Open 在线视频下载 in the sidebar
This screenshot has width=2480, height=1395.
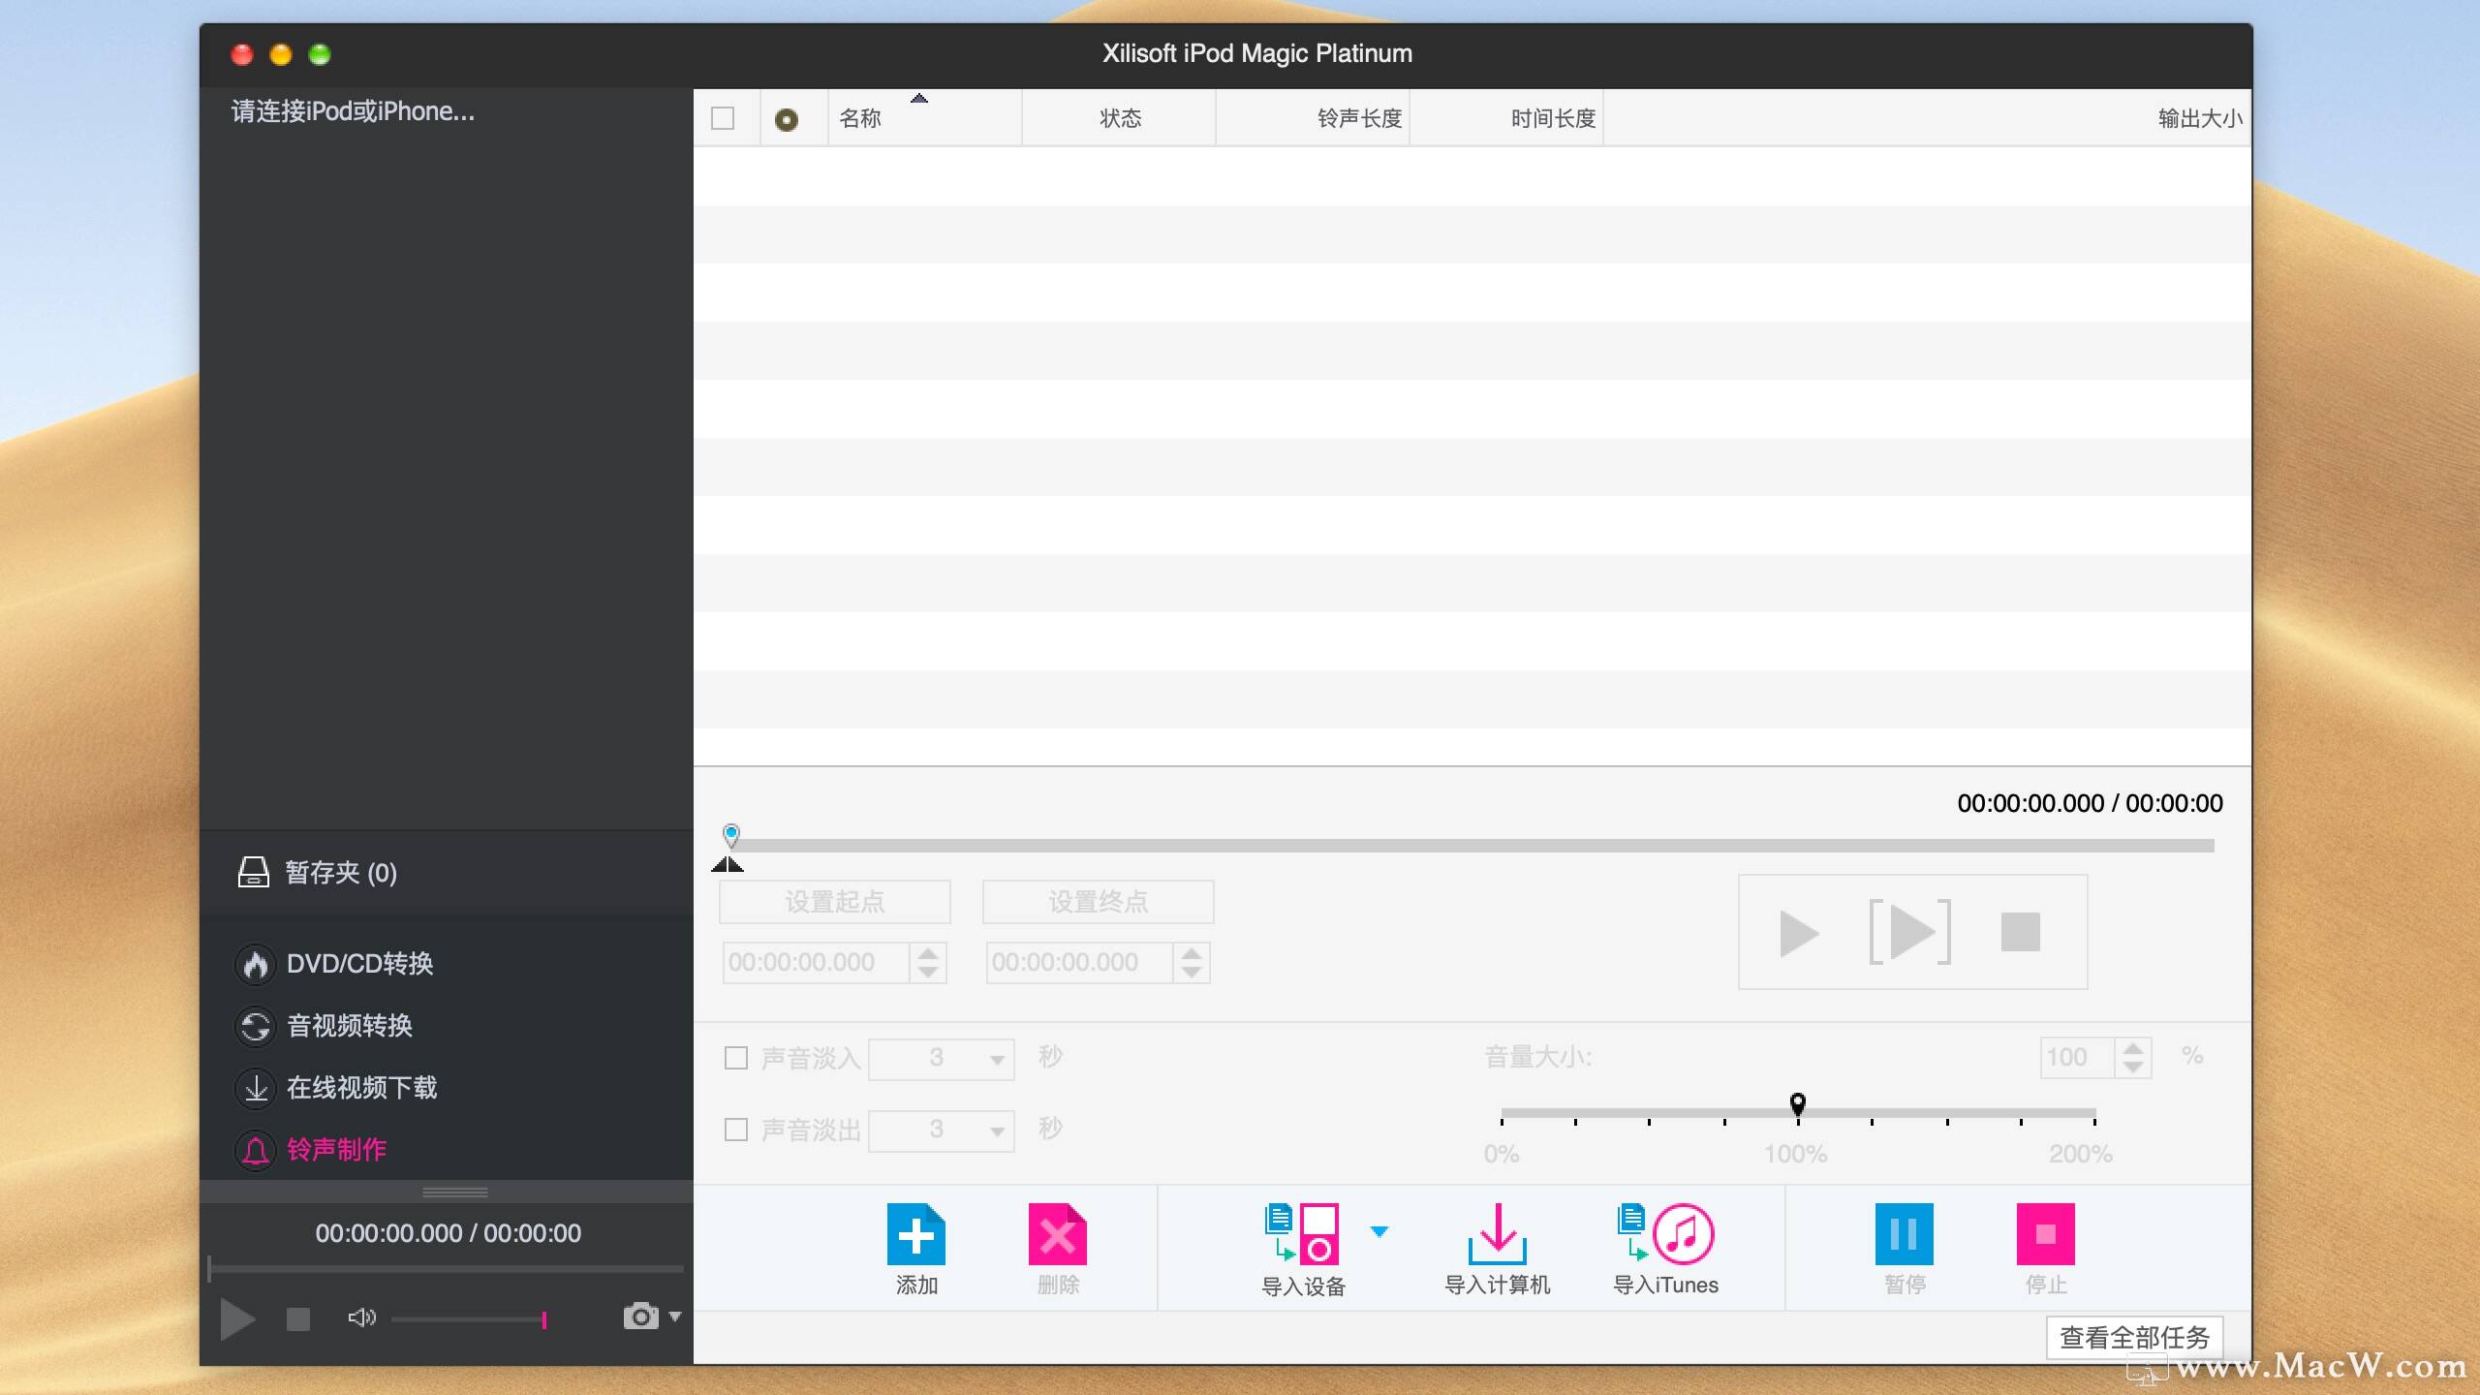click(x=361, y=1088)
